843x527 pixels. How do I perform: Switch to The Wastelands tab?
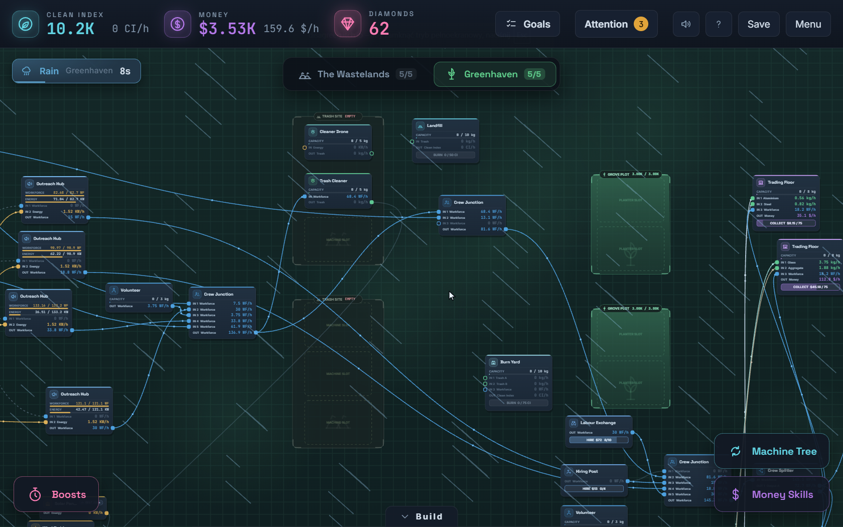coord(357,74)
